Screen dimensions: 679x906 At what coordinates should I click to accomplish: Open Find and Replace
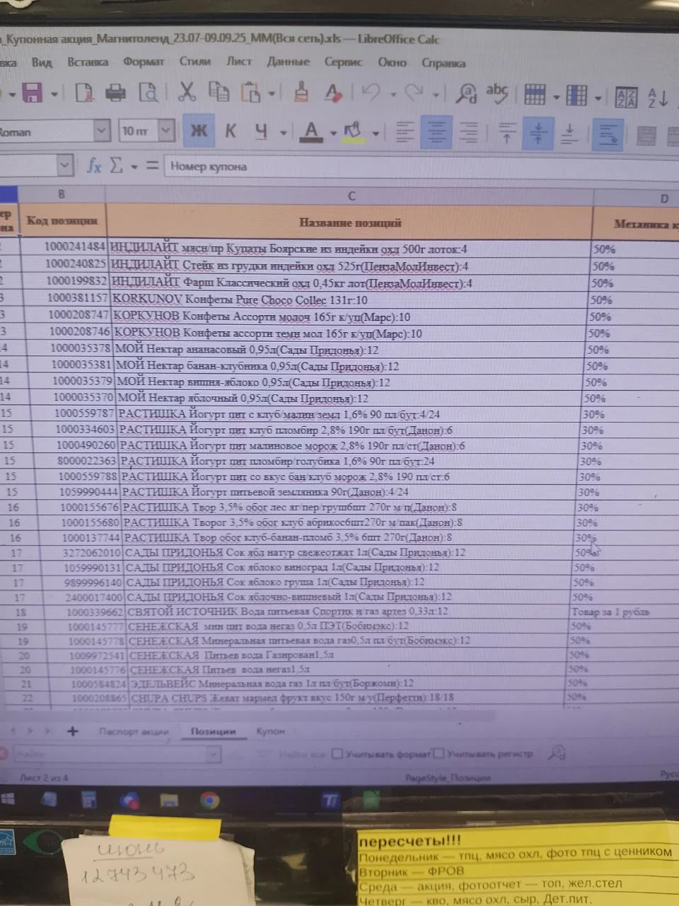466,93
